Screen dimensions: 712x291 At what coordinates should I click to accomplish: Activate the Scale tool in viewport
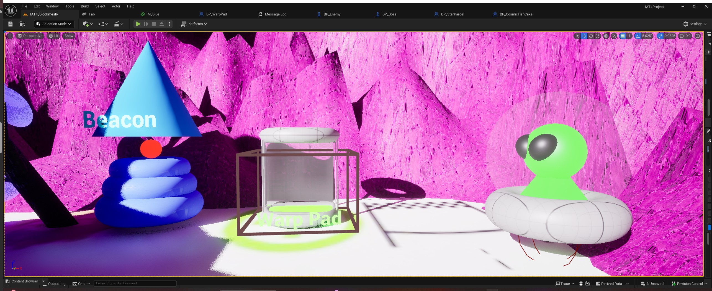coord(598,36)
